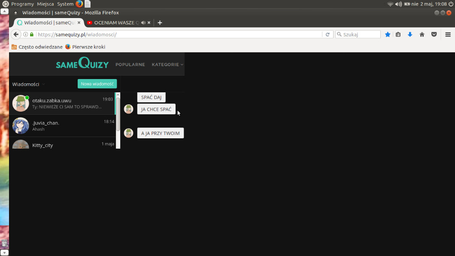Switch to the OCENIAM WASZE YouTube tab
This screenshot has height=256, width=455.
pyautogui.click(x=114, y=23)
